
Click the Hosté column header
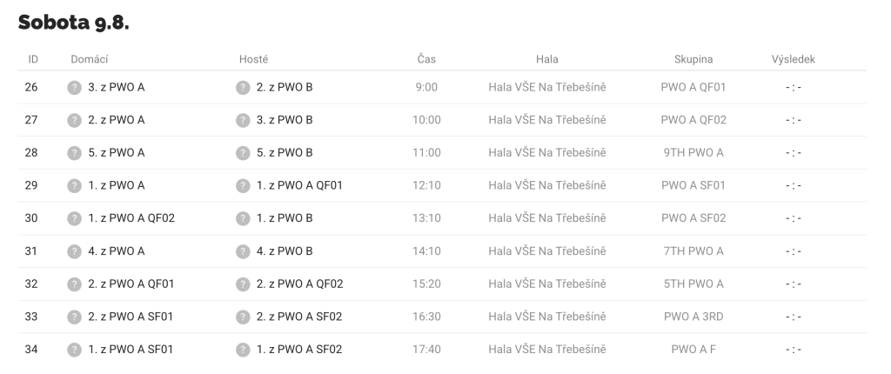click(253, 59)
